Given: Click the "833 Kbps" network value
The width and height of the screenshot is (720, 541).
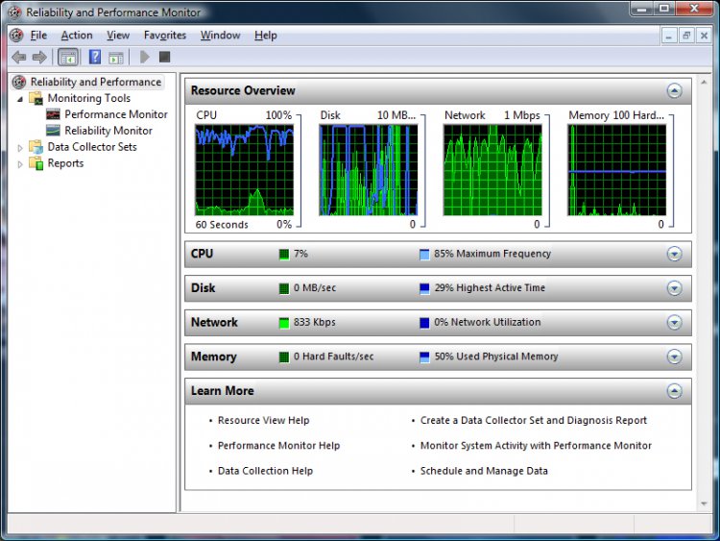Looking at the screenshot, I should pyautogui.click(x=315, y=322).
